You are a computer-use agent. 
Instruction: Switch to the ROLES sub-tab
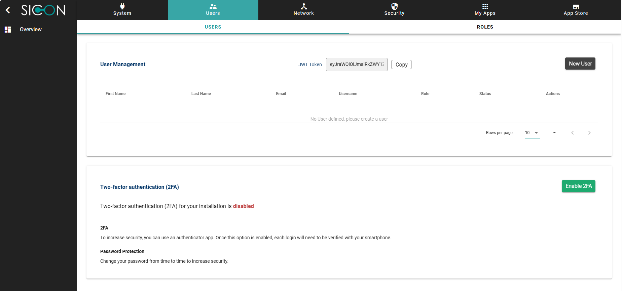click(485, 27)
